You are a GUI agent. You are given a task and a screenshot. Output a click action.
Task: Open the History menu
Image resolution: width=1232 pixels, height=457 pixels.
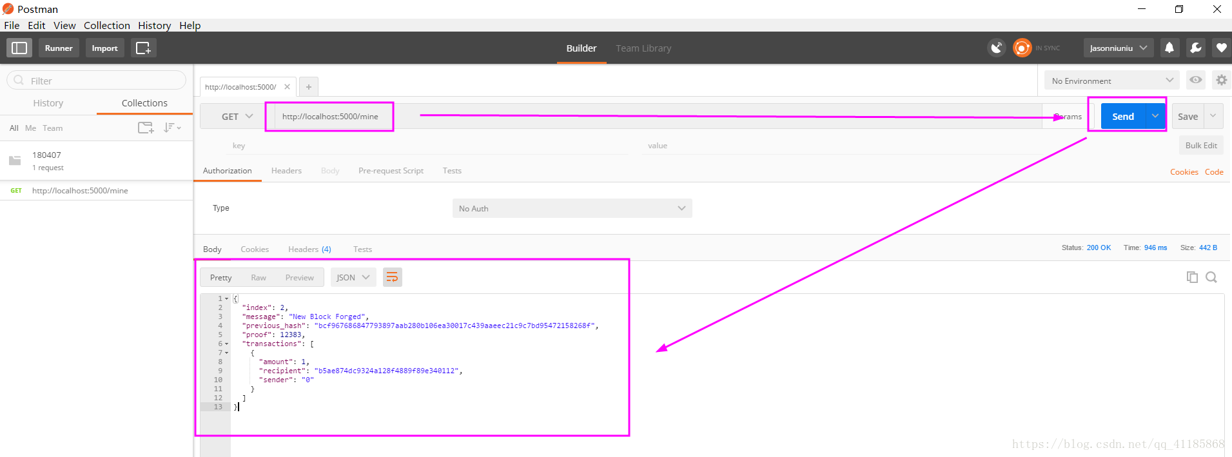(155, 25)
